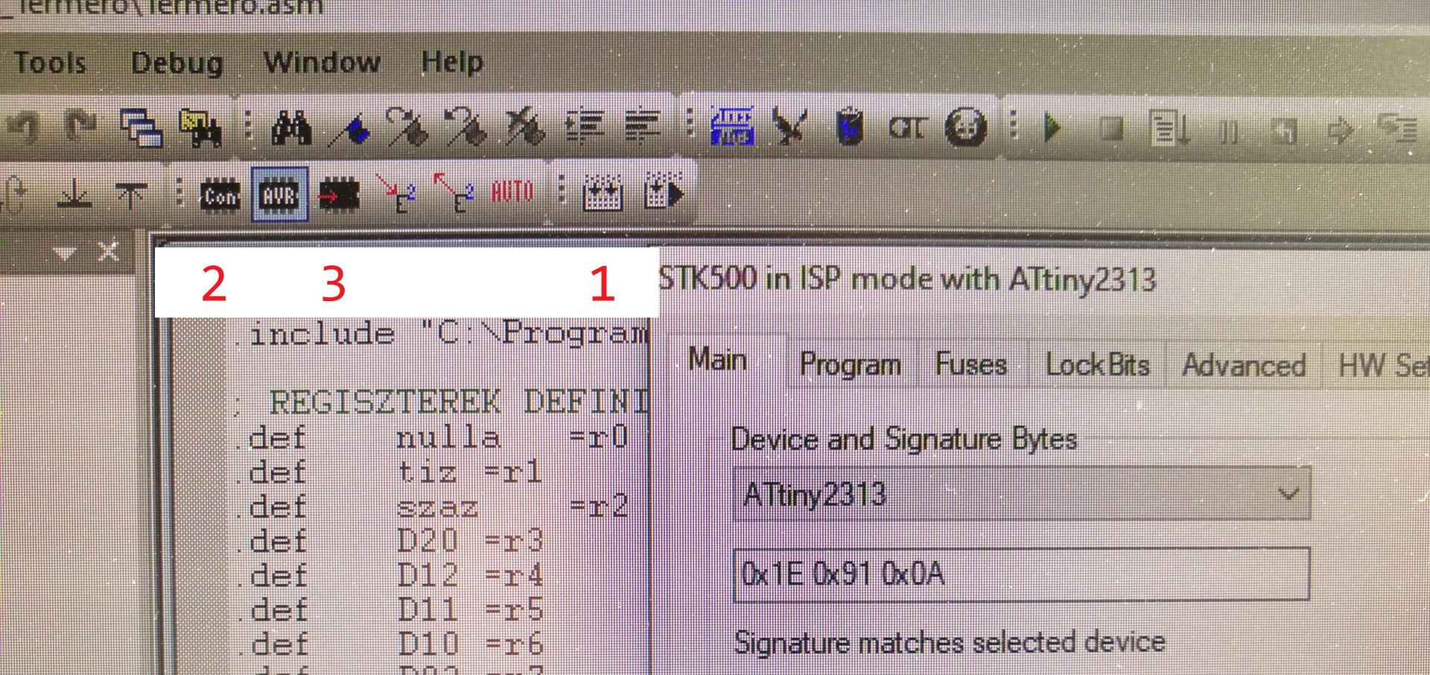Switch to the Program tab
The image size is (1430, 675).
point(851,364)
